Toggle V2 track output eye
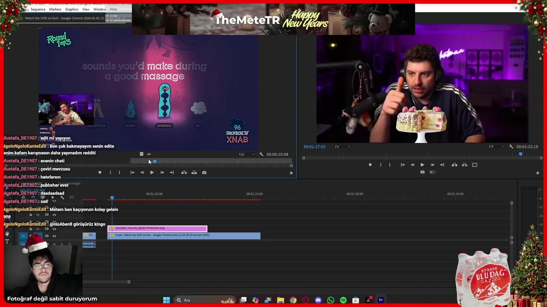The width and height of the screenshot is (547, 307). 54,229
